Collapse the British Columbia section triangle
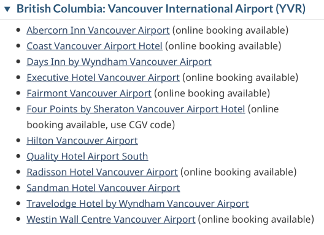This screenshot has height=235, width=324. 7,9
